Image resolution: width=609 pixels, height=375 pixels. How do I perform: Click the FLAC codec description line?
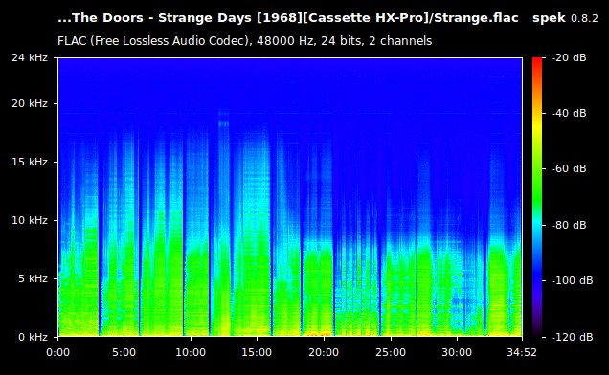click(245, 41)
